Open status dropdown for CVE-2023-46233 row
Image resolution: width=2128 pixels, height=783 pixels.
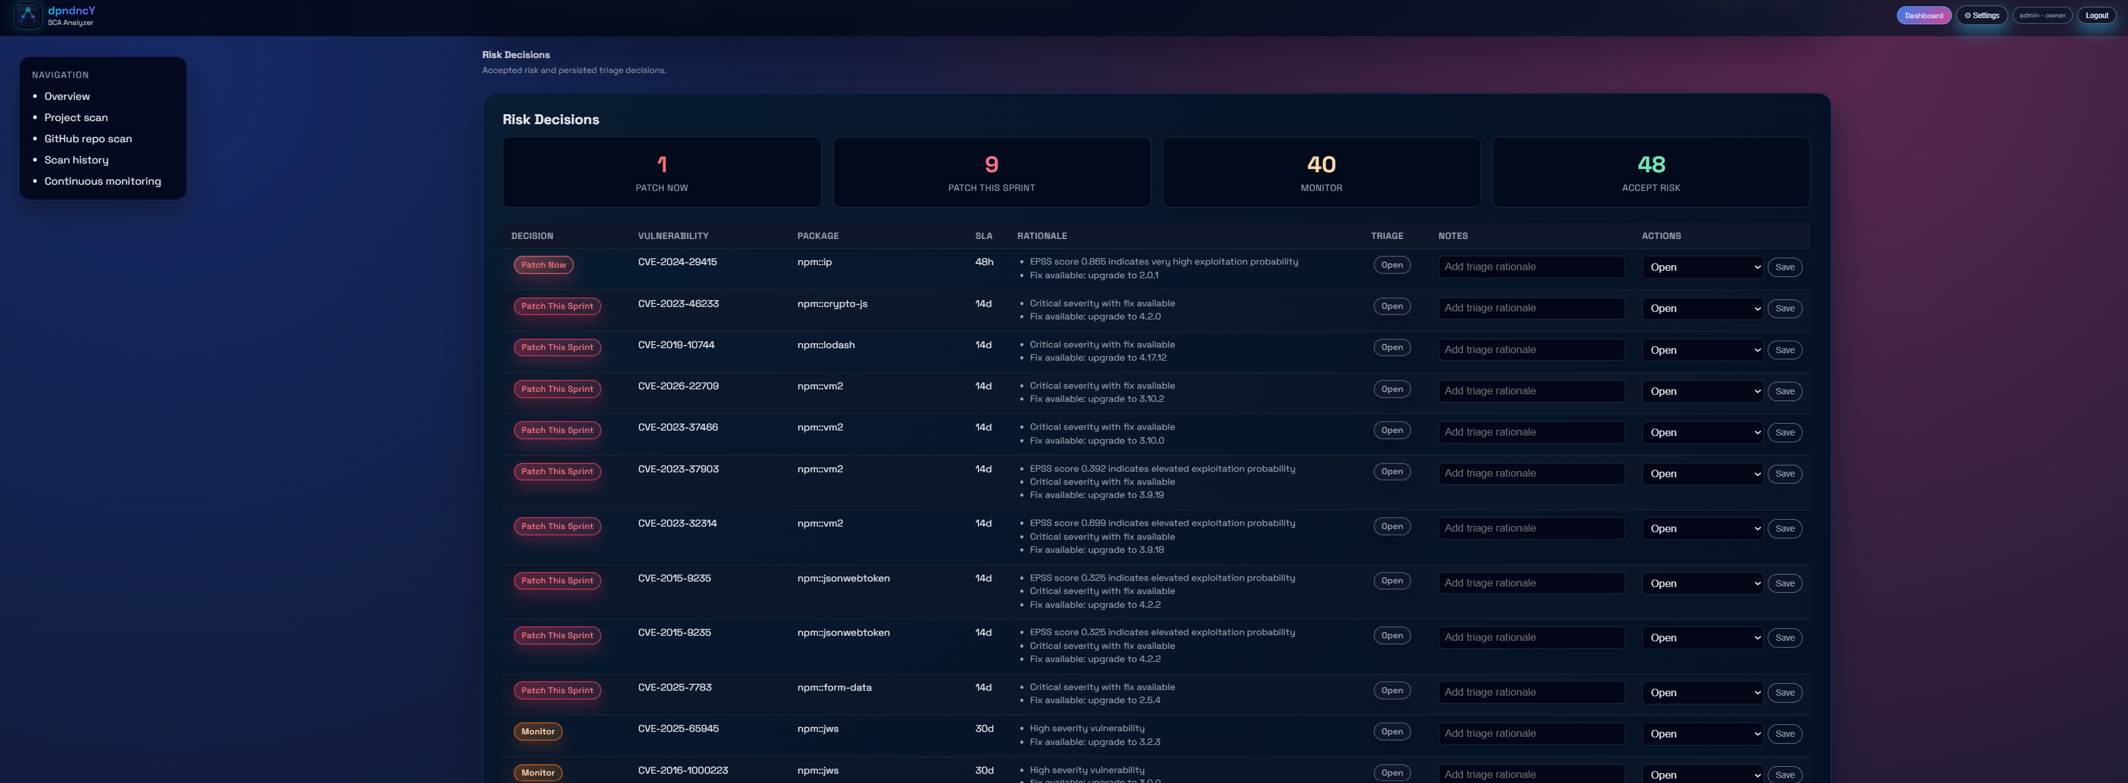point(1702,309)
